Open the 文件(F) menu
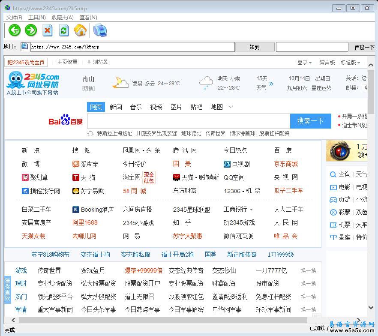378x336 pixels. [14, 17]
